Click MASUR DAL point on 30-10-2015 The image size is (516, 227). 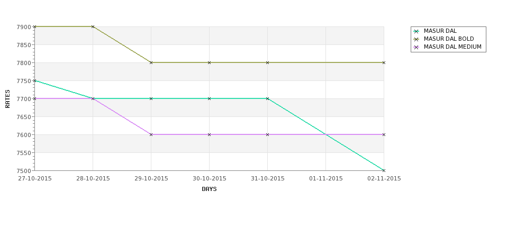tap(210, 98)
